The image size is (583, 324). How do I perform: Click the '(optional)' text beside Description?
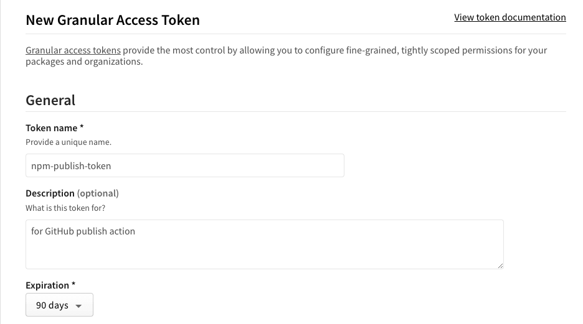click(98, 193)
